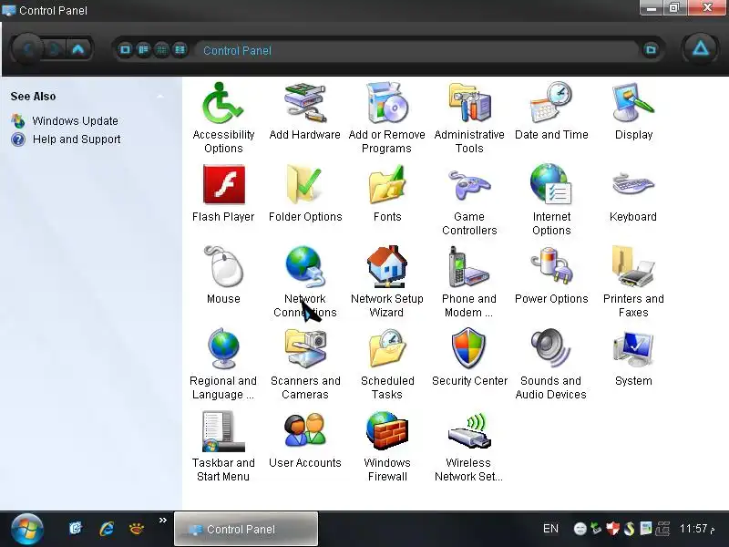Open Add or Remove Programs
Screen dimensions: 729x547
(x=386, y=119)
